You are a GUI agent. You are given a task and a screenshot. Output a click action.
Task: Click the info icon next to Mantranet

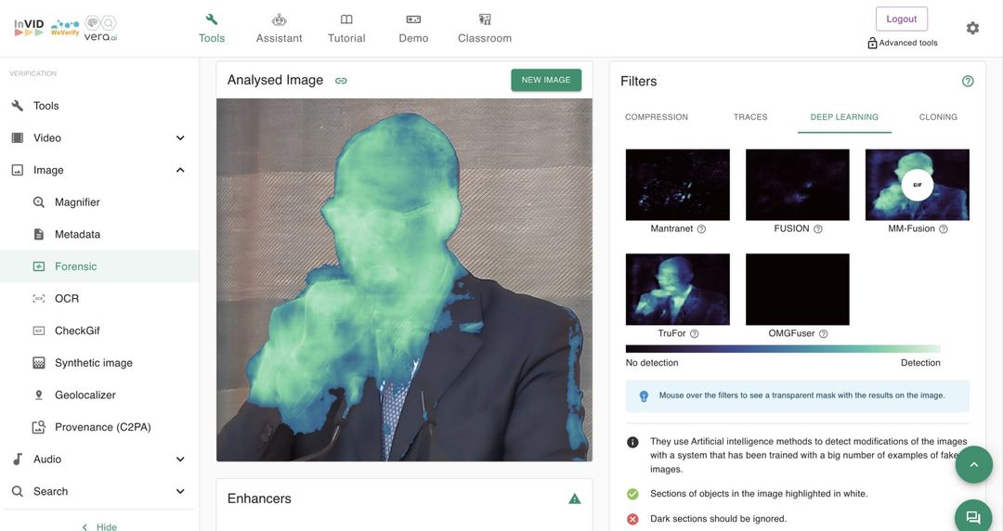701,229
